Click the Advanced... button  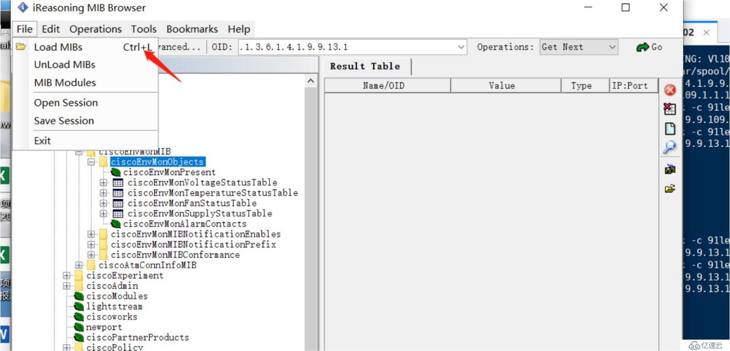tap(180, 47)
